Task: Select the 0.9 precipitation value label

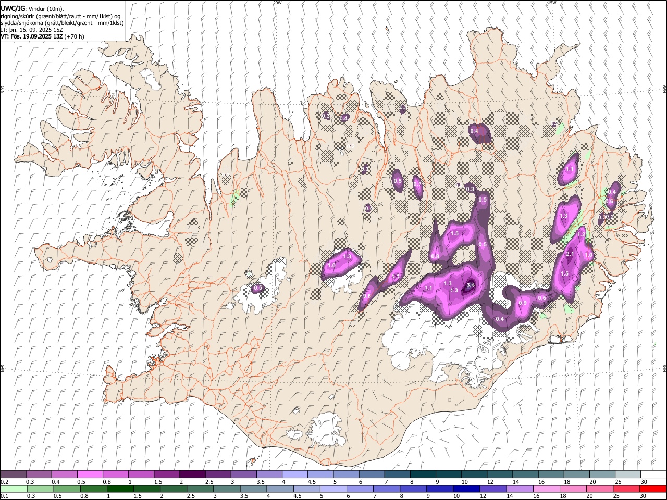Action: (x=523, y=303)
